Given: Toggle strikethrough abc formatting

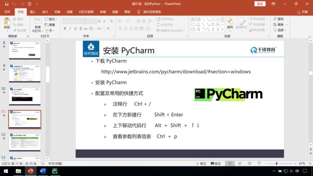Looking at the screenshot, I should [86, 28].
